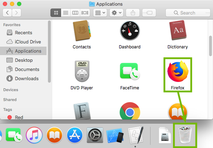Select the Google Chrome app icon
Screen dimensions: 213x148
coord(130,111)
